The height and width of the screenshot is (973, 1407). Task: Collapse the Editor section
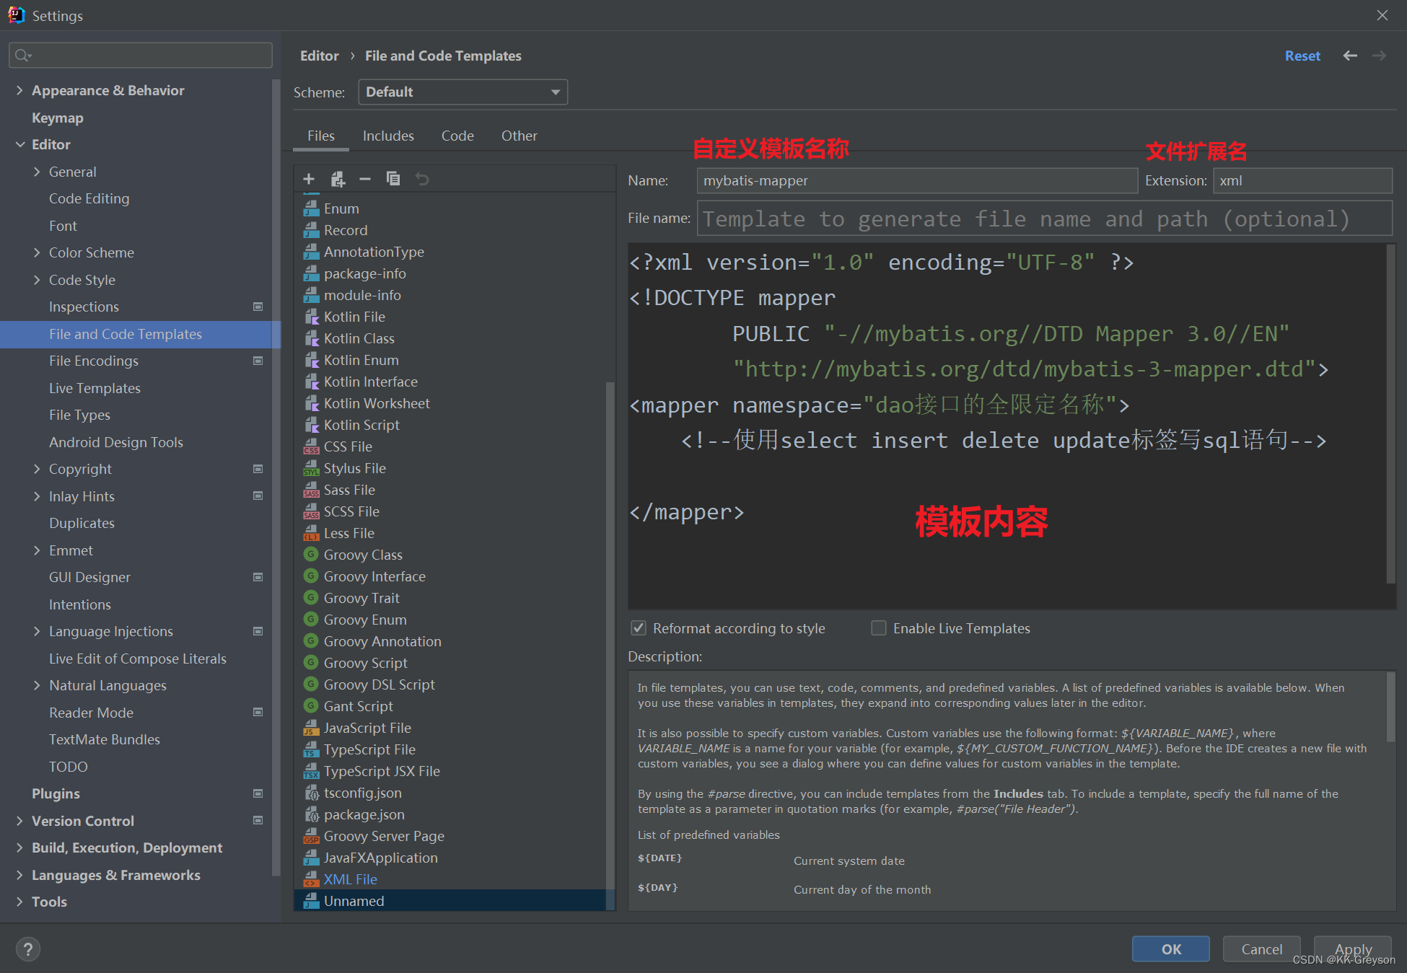(x=19, y=144)
